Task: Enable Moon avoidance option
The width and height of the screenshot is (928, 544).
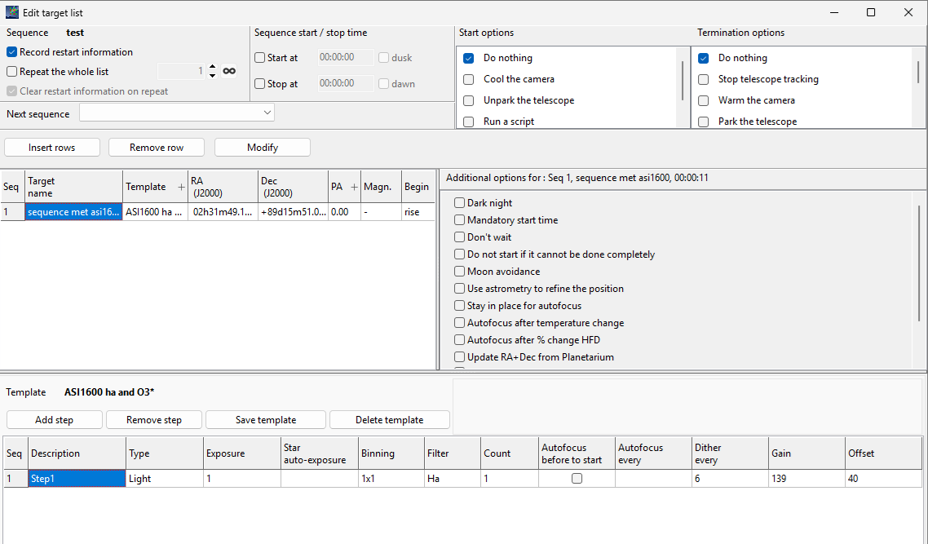Action: [x=459, y=272]
